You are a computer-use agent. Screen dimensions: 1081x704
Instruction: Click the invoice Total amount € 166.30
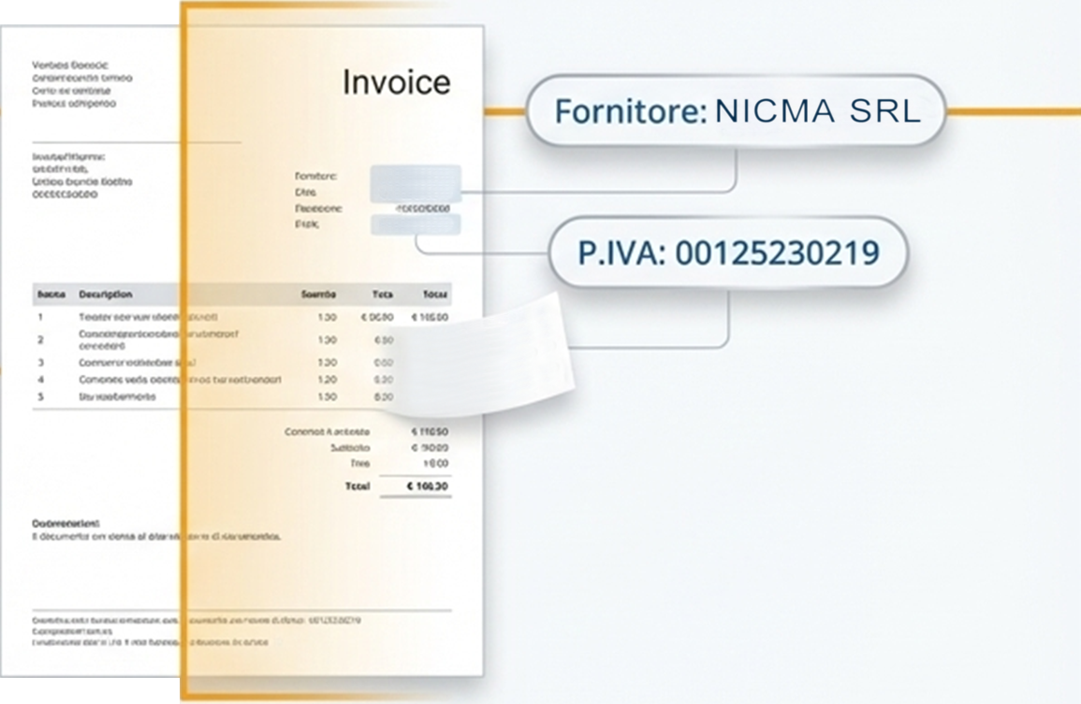pos(428,486)
